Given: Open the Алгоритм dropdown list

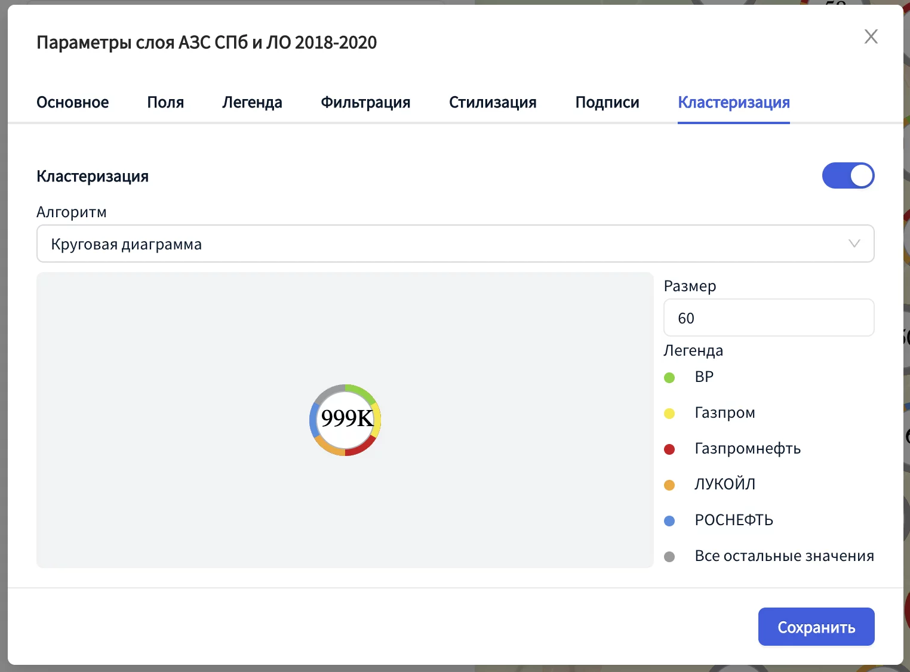Looking at the screenshot, I should click(442, 244).
